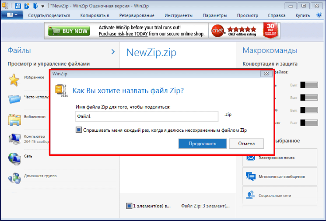The height and width of the screenshot is (221, 326).
Task: Open Домашняя группа icon
Action: [14, 178]
